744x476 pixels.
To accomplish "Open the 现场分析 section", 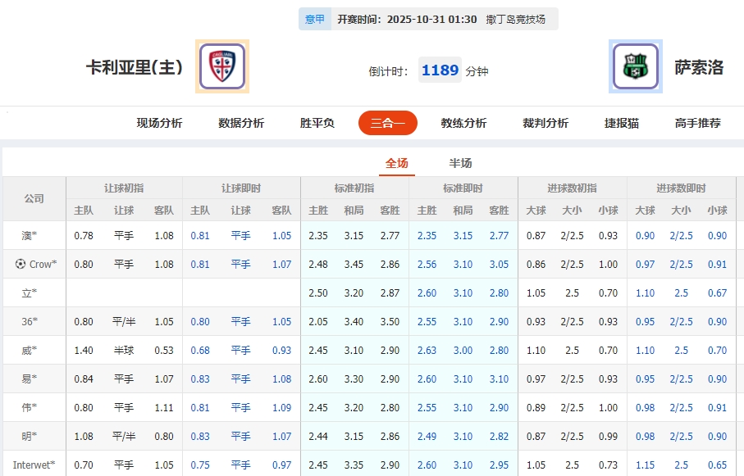I will (x=157, y=123).
